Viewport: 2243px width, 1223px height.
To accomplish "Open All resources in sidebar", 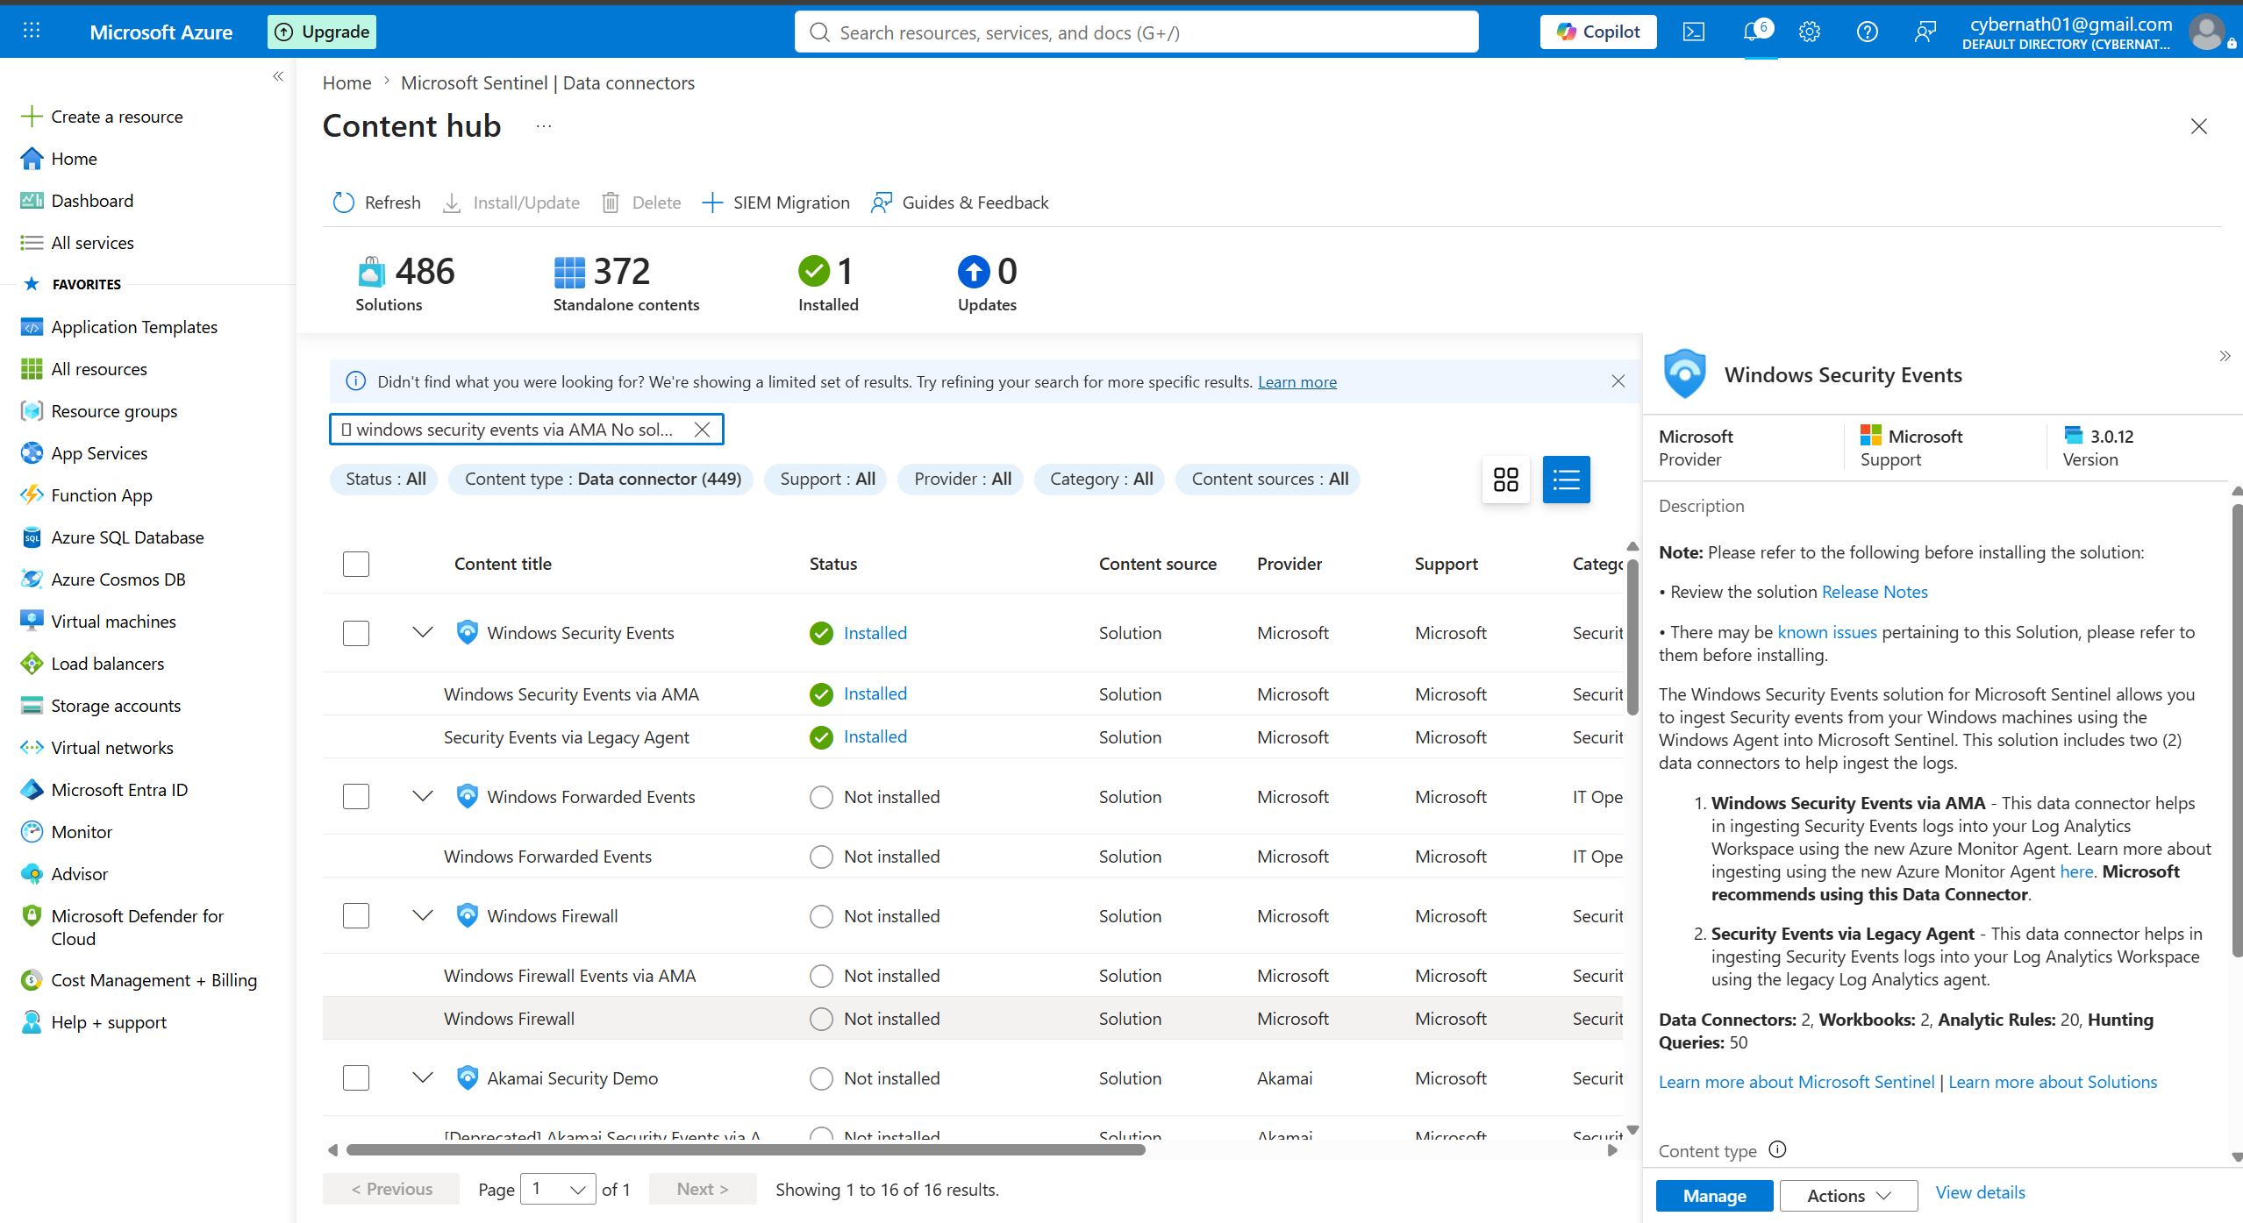I will (x=99, y=369).
